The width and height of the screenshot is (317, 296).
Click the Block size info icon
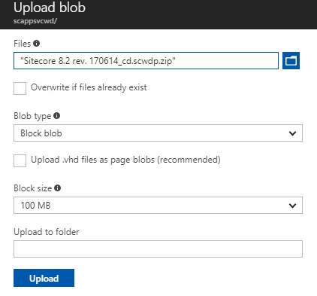(x=58, y=188)
